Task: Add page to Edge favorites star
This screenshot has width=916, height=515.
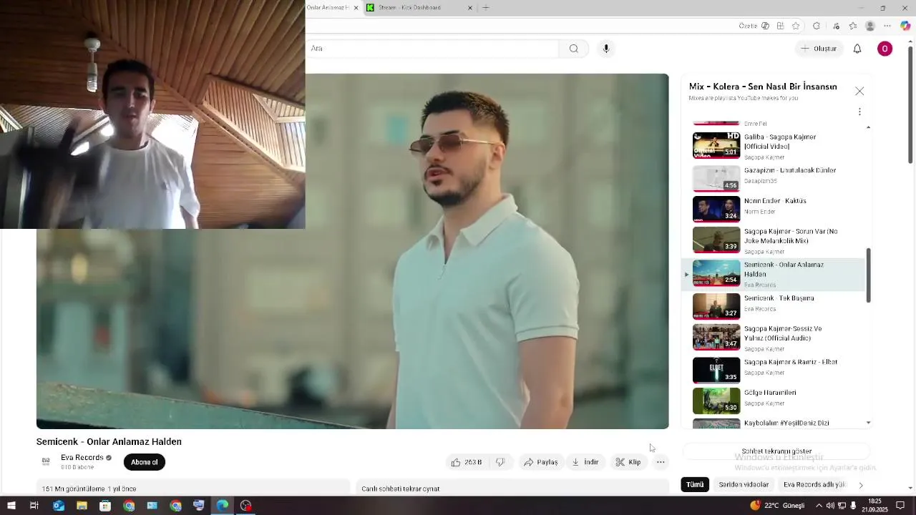Action: coord(796,26)
